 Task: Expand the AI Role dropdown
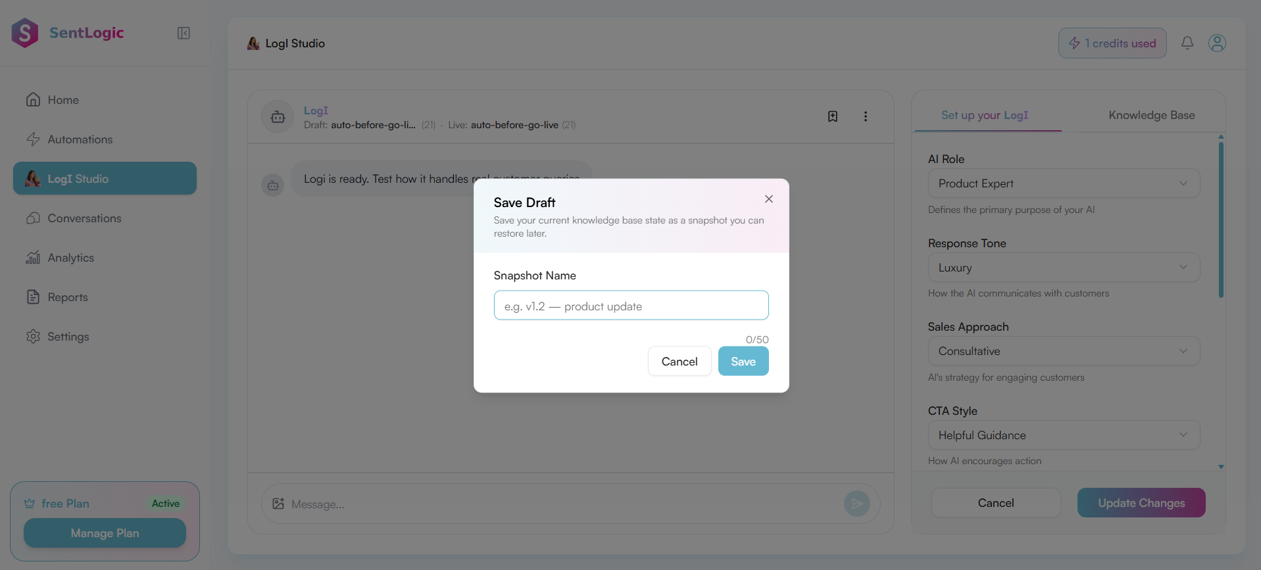click(x=1064, y=183)
